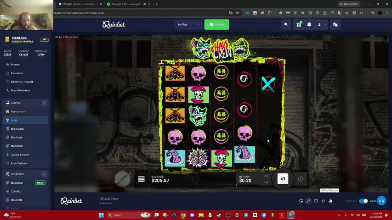Open the user profile icon
Screen dimensions: 392x220
point(319,25)
